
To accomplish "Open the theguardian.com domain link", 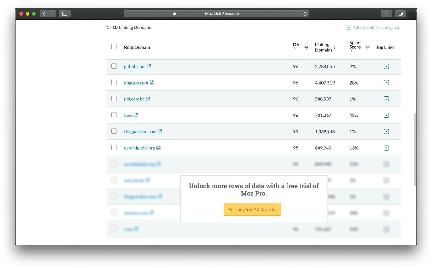I will 140,131.
